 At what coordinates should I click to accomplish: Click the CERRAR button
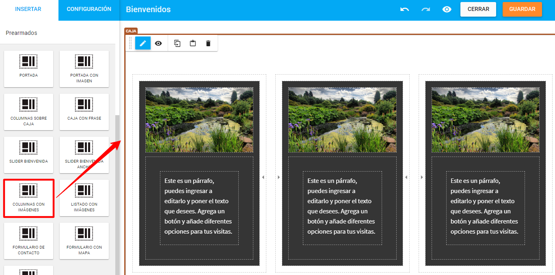click(478, 9)
